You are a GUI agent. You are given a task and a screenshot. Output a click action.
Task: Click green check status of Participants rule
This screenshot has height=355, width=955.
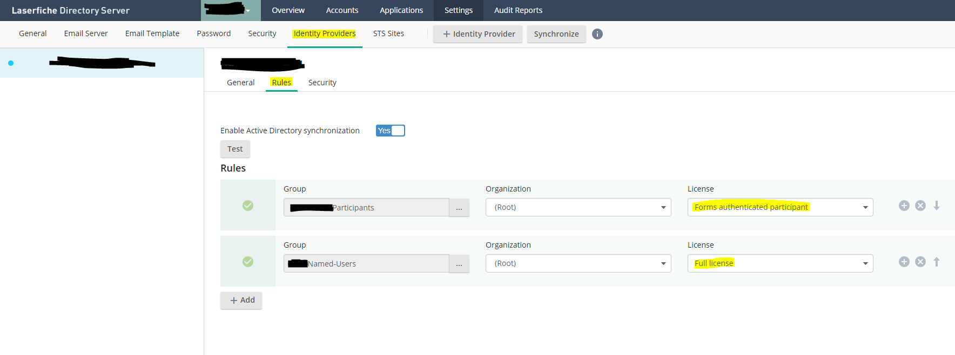pos(248,206)
